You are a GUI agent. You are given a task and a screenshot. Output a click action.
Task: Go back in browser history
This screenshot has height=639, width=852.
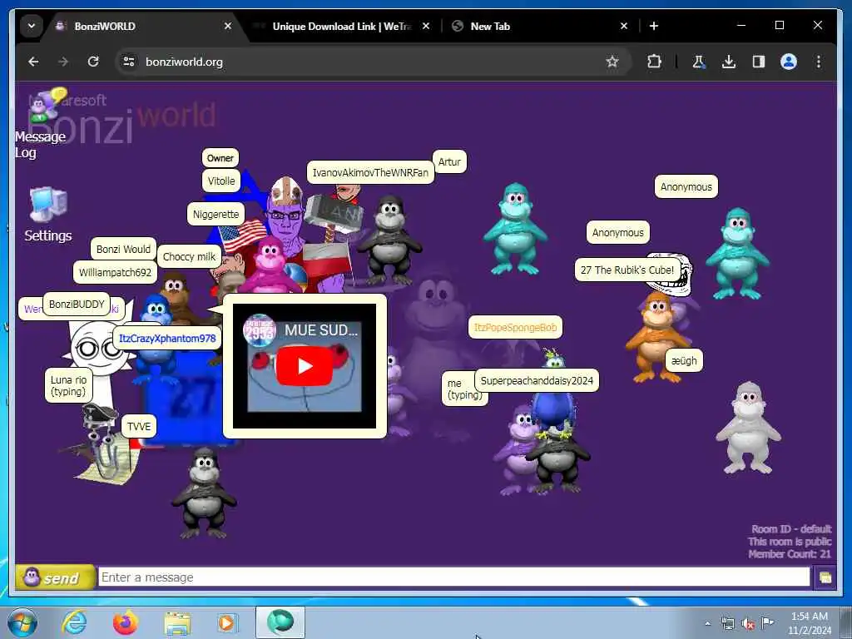(x=33, y=62)
